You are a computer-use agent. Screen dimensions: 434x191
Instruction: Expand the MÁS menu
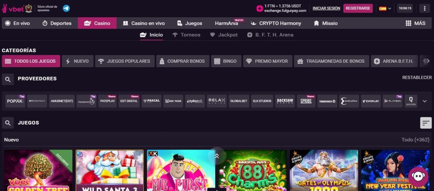pyautogui.click(x=415, y=23)
